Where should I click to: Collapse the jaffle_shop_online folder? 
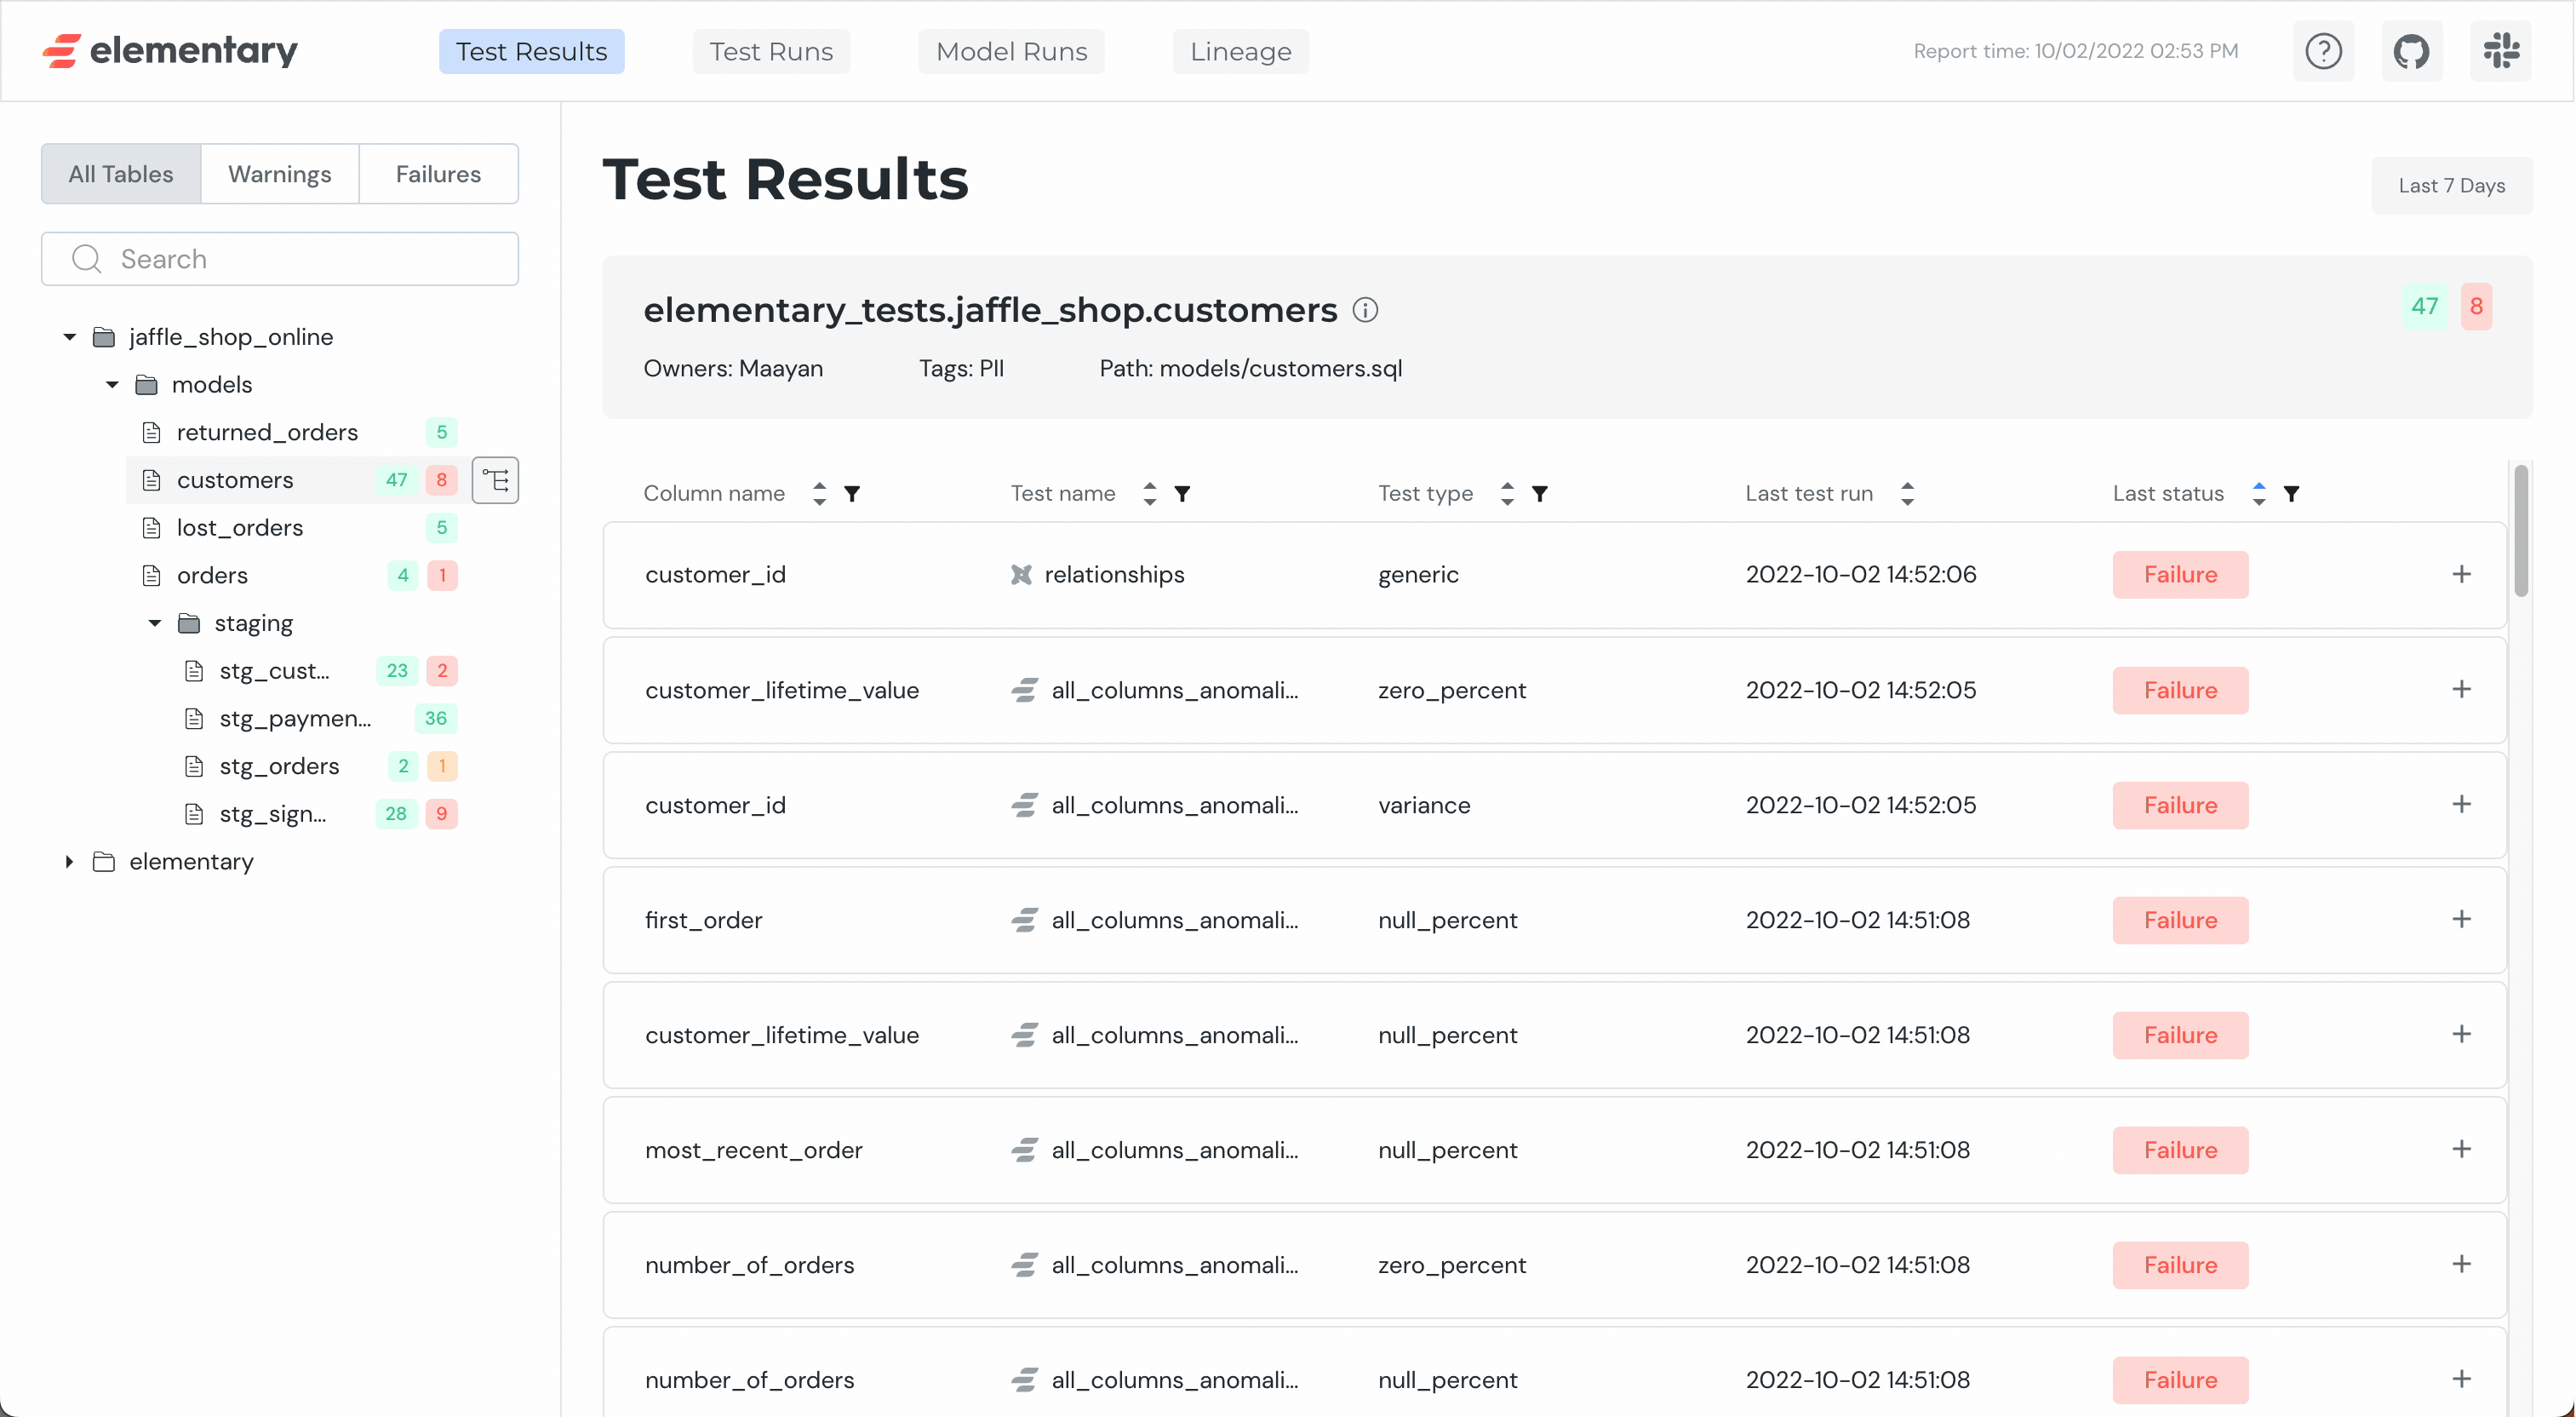click(x=69, y=337)
